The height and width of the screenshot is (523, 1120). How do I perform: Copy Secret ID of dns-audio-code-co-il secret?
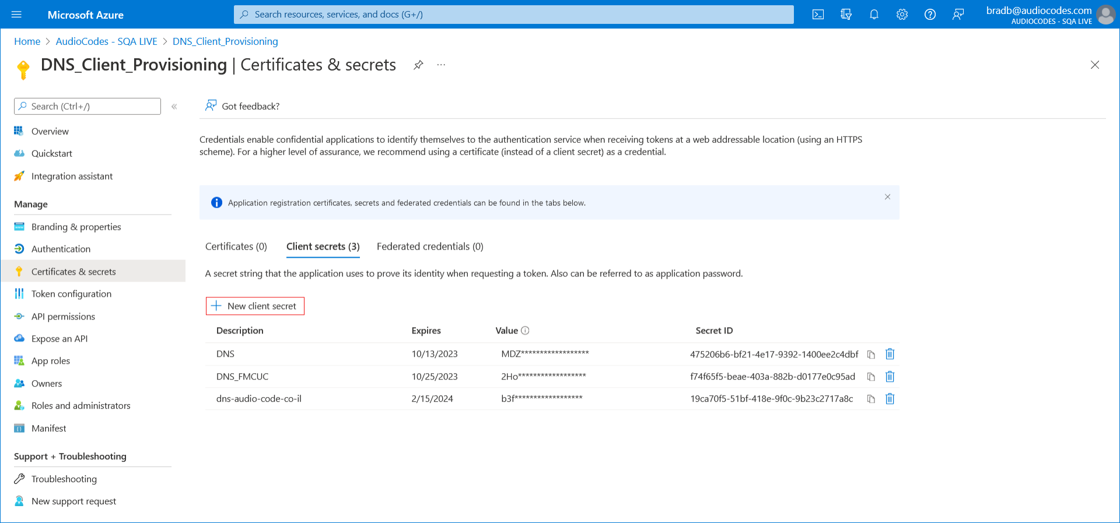click(x=871, y=399)
